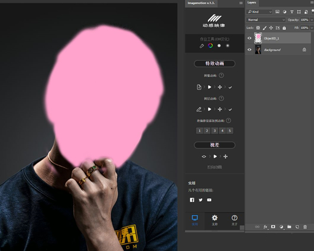Open the Imagemotion panel flyout menu
The image size is (314, 251).
coord(241,3)
